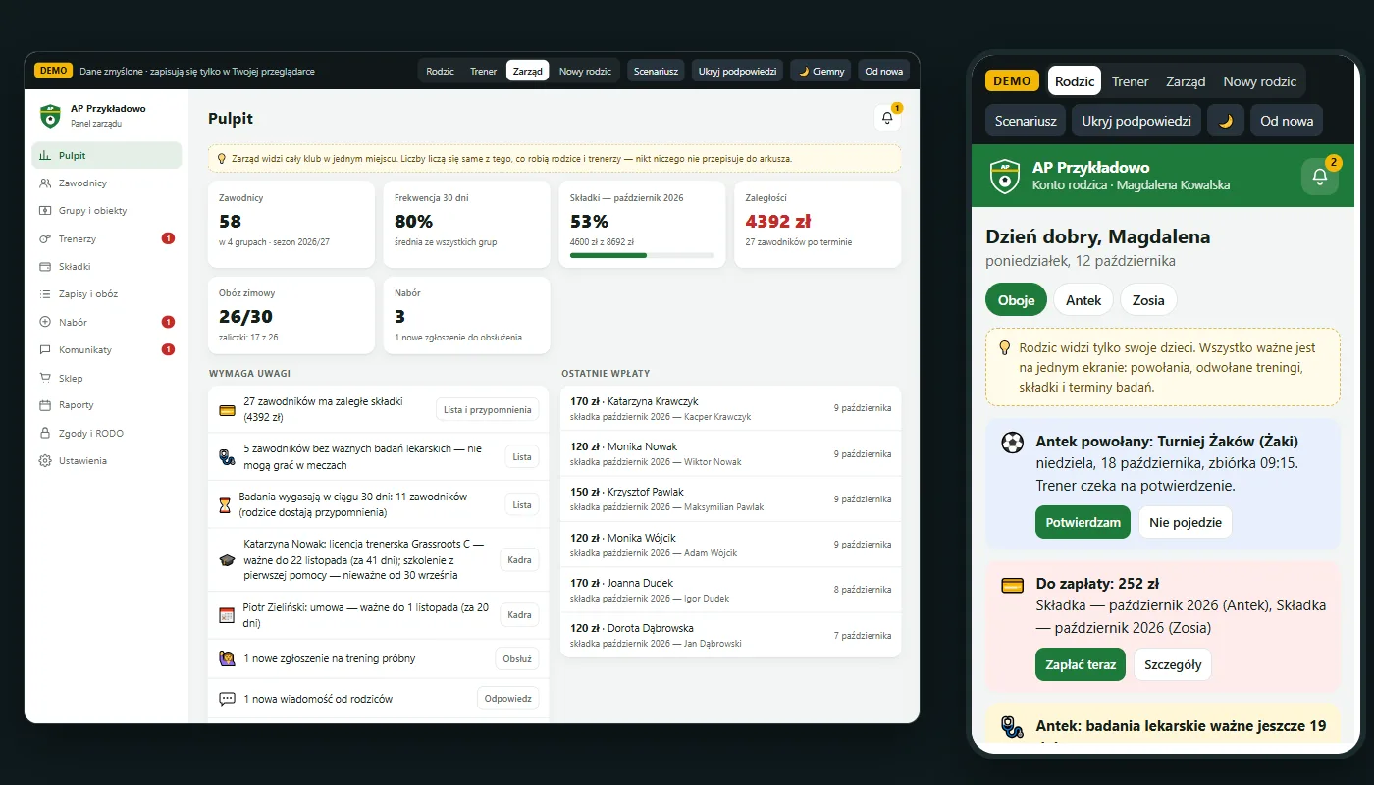Toggle dark mode moon icon in mobile panel
This screenshot has width=1374, height=785.
tap(1226, 121)
